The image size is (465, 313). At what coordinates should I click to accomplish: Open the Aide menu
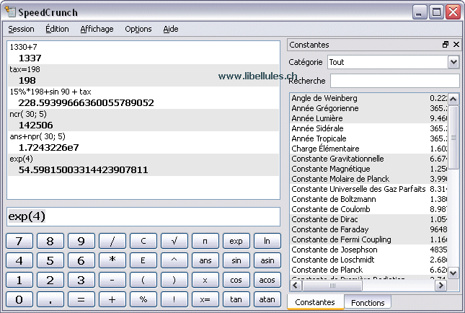pos(171,29)
